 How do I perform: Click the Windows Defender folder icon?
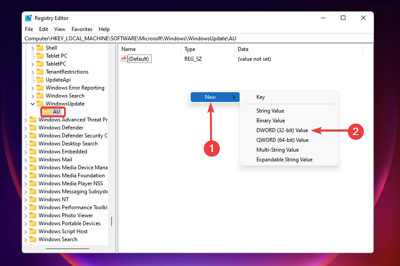coord(33,128)
